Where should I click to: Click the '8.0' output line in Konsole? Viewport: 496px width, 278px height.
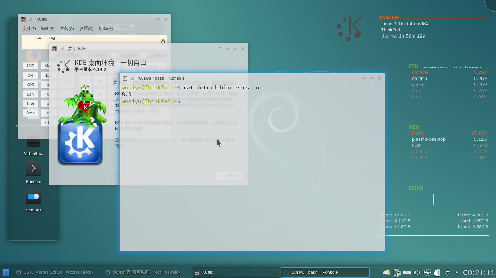coord(126,94)
